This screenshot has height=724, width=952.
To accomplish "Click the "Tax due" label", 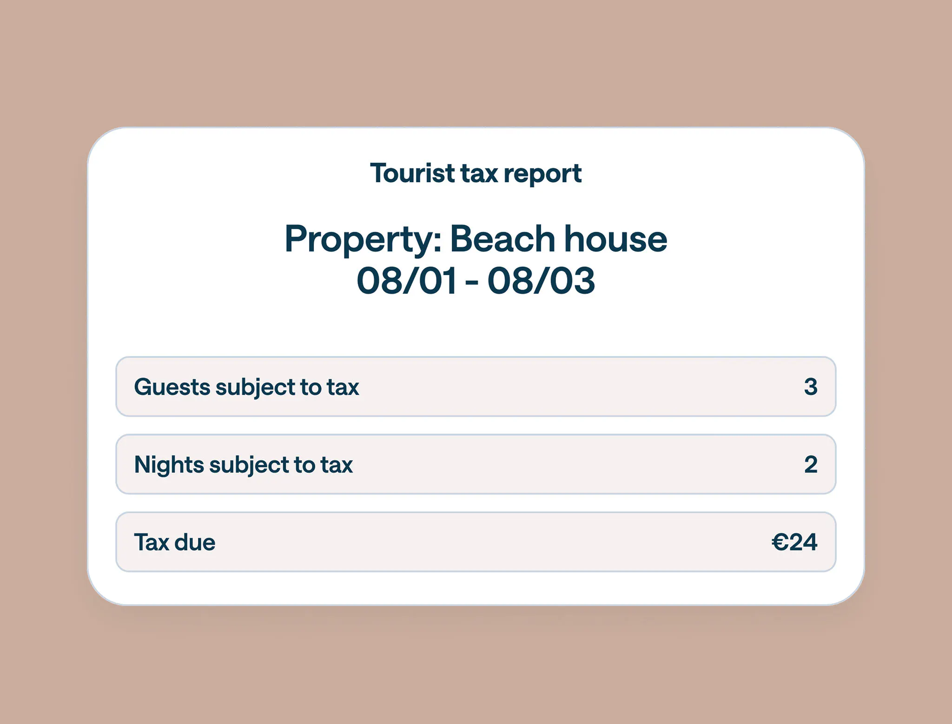I will (175, 542).
